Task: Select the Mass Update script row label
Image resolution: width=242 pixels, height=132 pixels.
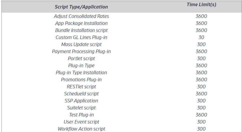Action: 81,45
